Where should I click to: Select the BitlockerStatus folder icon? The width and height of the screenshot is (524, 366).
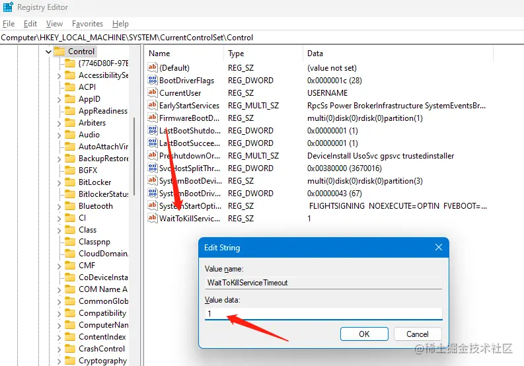point(70,194)
